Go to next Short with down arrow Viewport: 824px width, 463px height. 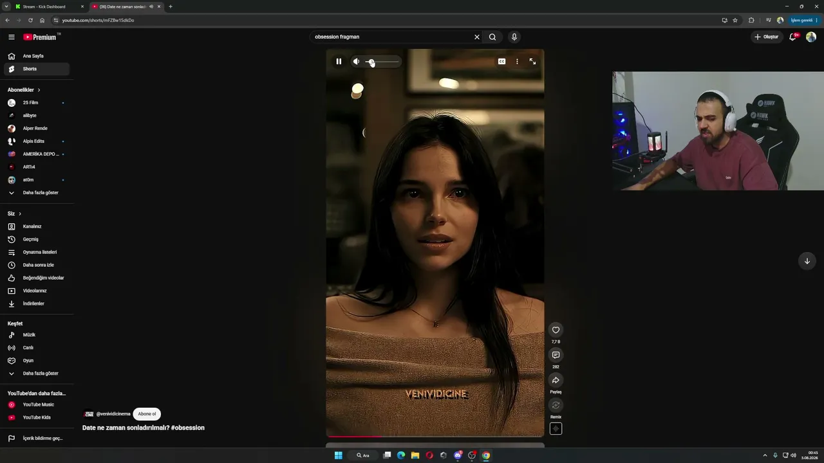[807, 261]
